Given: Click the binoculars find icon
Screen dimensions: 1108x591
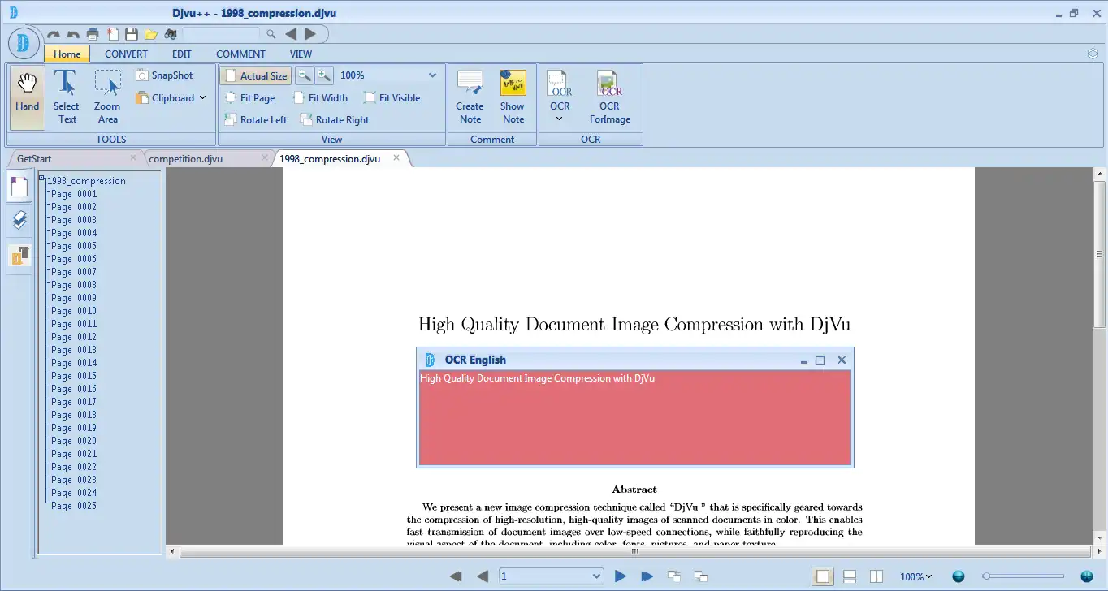Looking at the screenshot, I should click(x=171, y=34).
